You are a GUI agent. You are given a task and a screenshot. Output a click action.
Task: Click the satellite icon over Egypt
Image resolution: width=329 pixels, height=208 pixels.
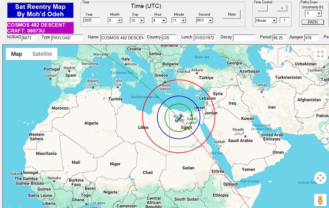(x=178, y=117)
